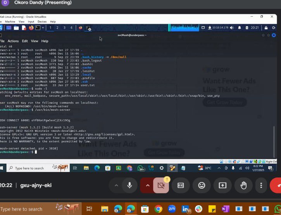This screenshot has height=215, width=281.
Task: Switch to Kali workspace 3
Action: 64,28
